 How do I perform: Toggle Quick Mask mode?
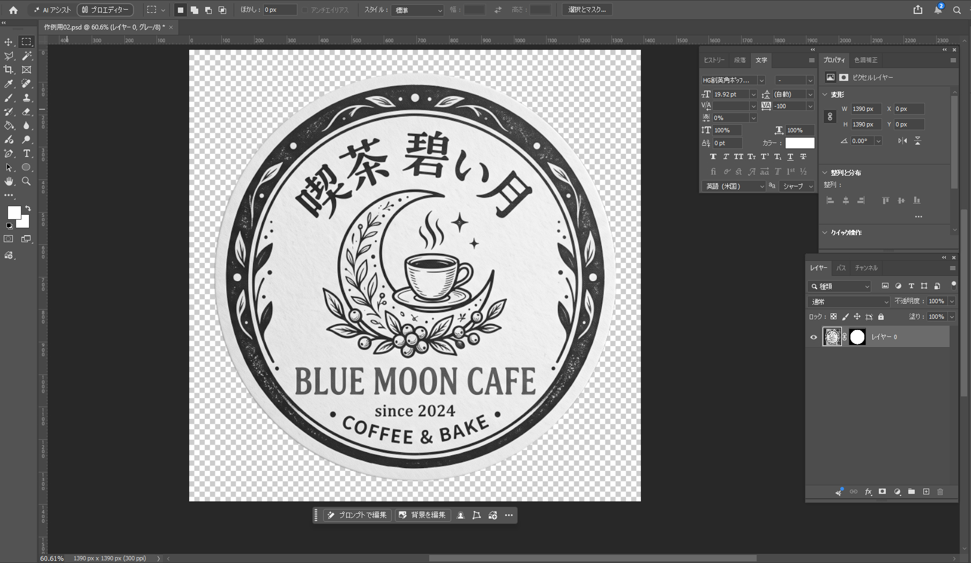coord(9,239)
